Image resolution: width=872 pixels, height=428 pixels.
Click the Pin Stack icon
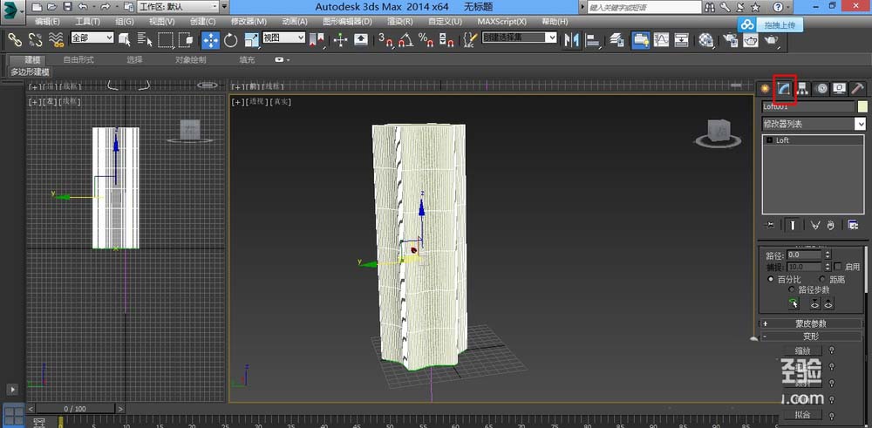point(770,225)
